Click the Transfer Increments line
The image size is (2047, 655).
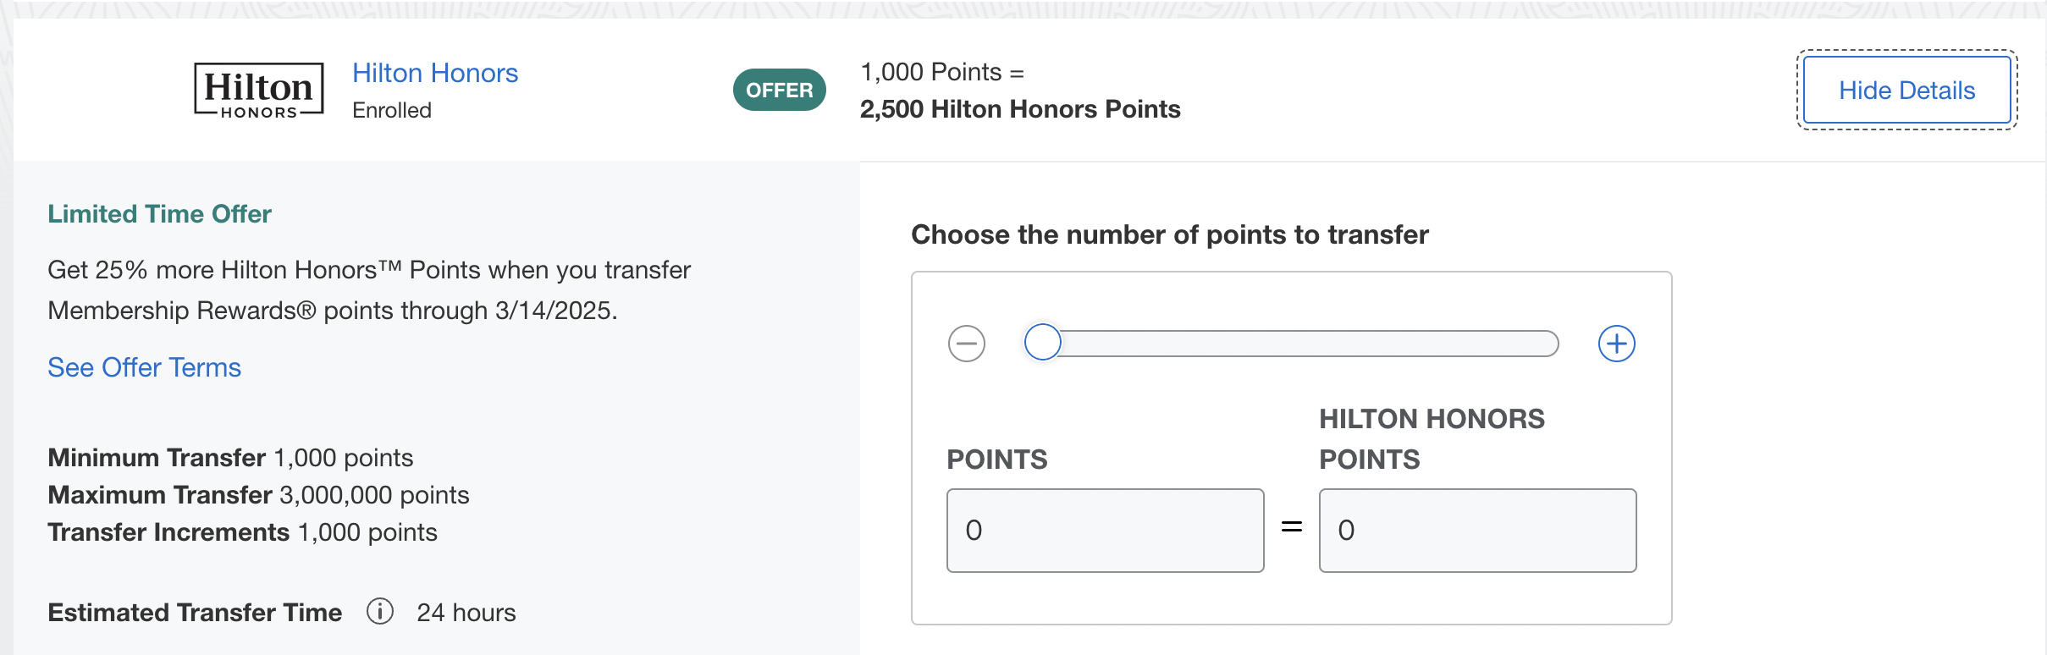(242, 532)
